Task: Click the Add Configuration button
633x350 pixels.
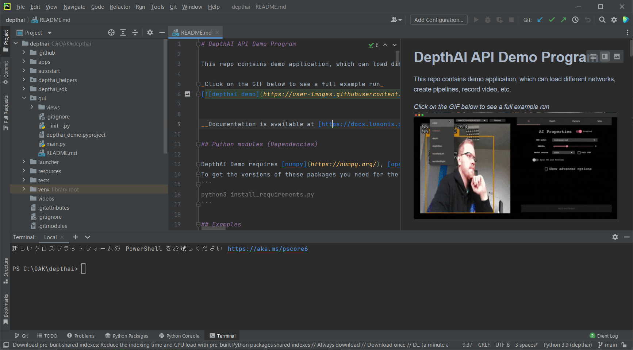Action: [438, 20]
